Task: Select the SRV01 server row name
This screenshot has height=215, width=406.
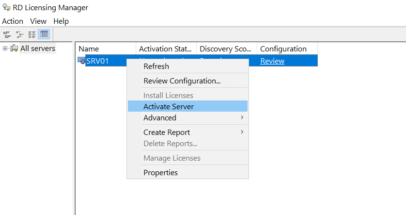Action: tap(97, 61)
